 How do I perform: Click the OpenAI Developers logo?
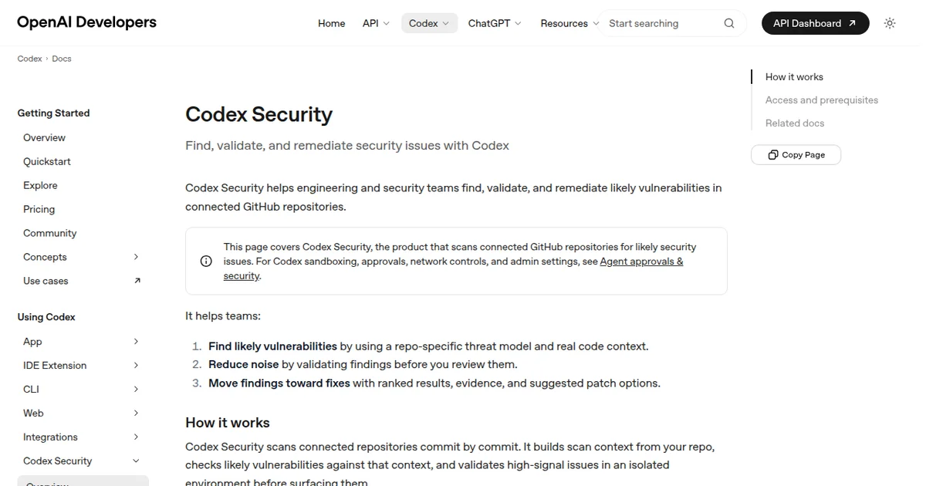pos(86,22)
